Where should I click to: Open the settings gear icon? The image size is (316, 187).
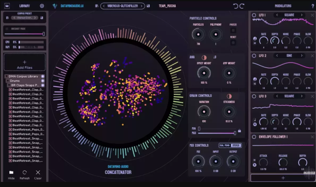click(42, 6)
